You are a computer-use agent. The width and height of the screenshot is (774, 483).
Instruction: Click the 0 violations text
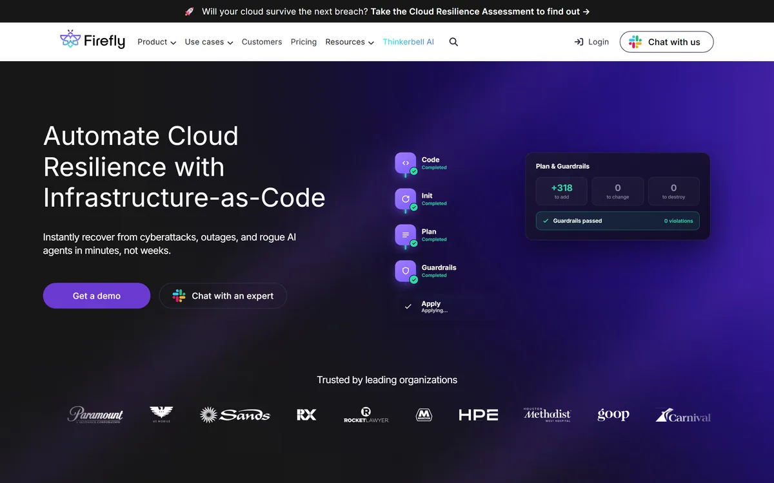679,221
